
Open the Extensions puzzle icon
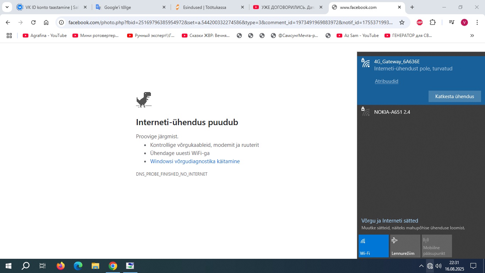coord(432,22)
